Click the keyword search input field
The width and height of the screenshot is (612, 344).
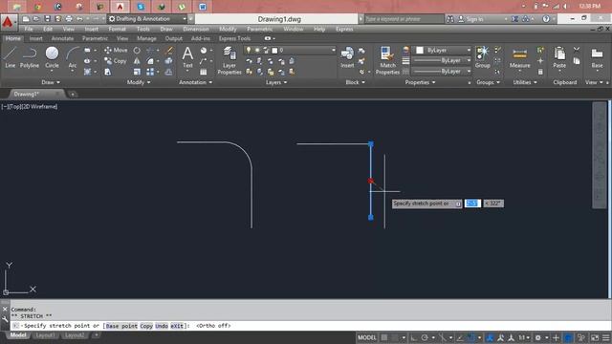[x=404, y=19]
